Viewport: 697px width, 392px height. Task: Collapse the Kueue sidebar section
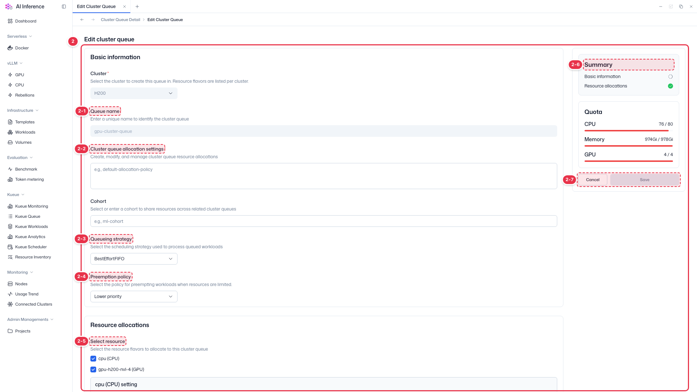16,195
